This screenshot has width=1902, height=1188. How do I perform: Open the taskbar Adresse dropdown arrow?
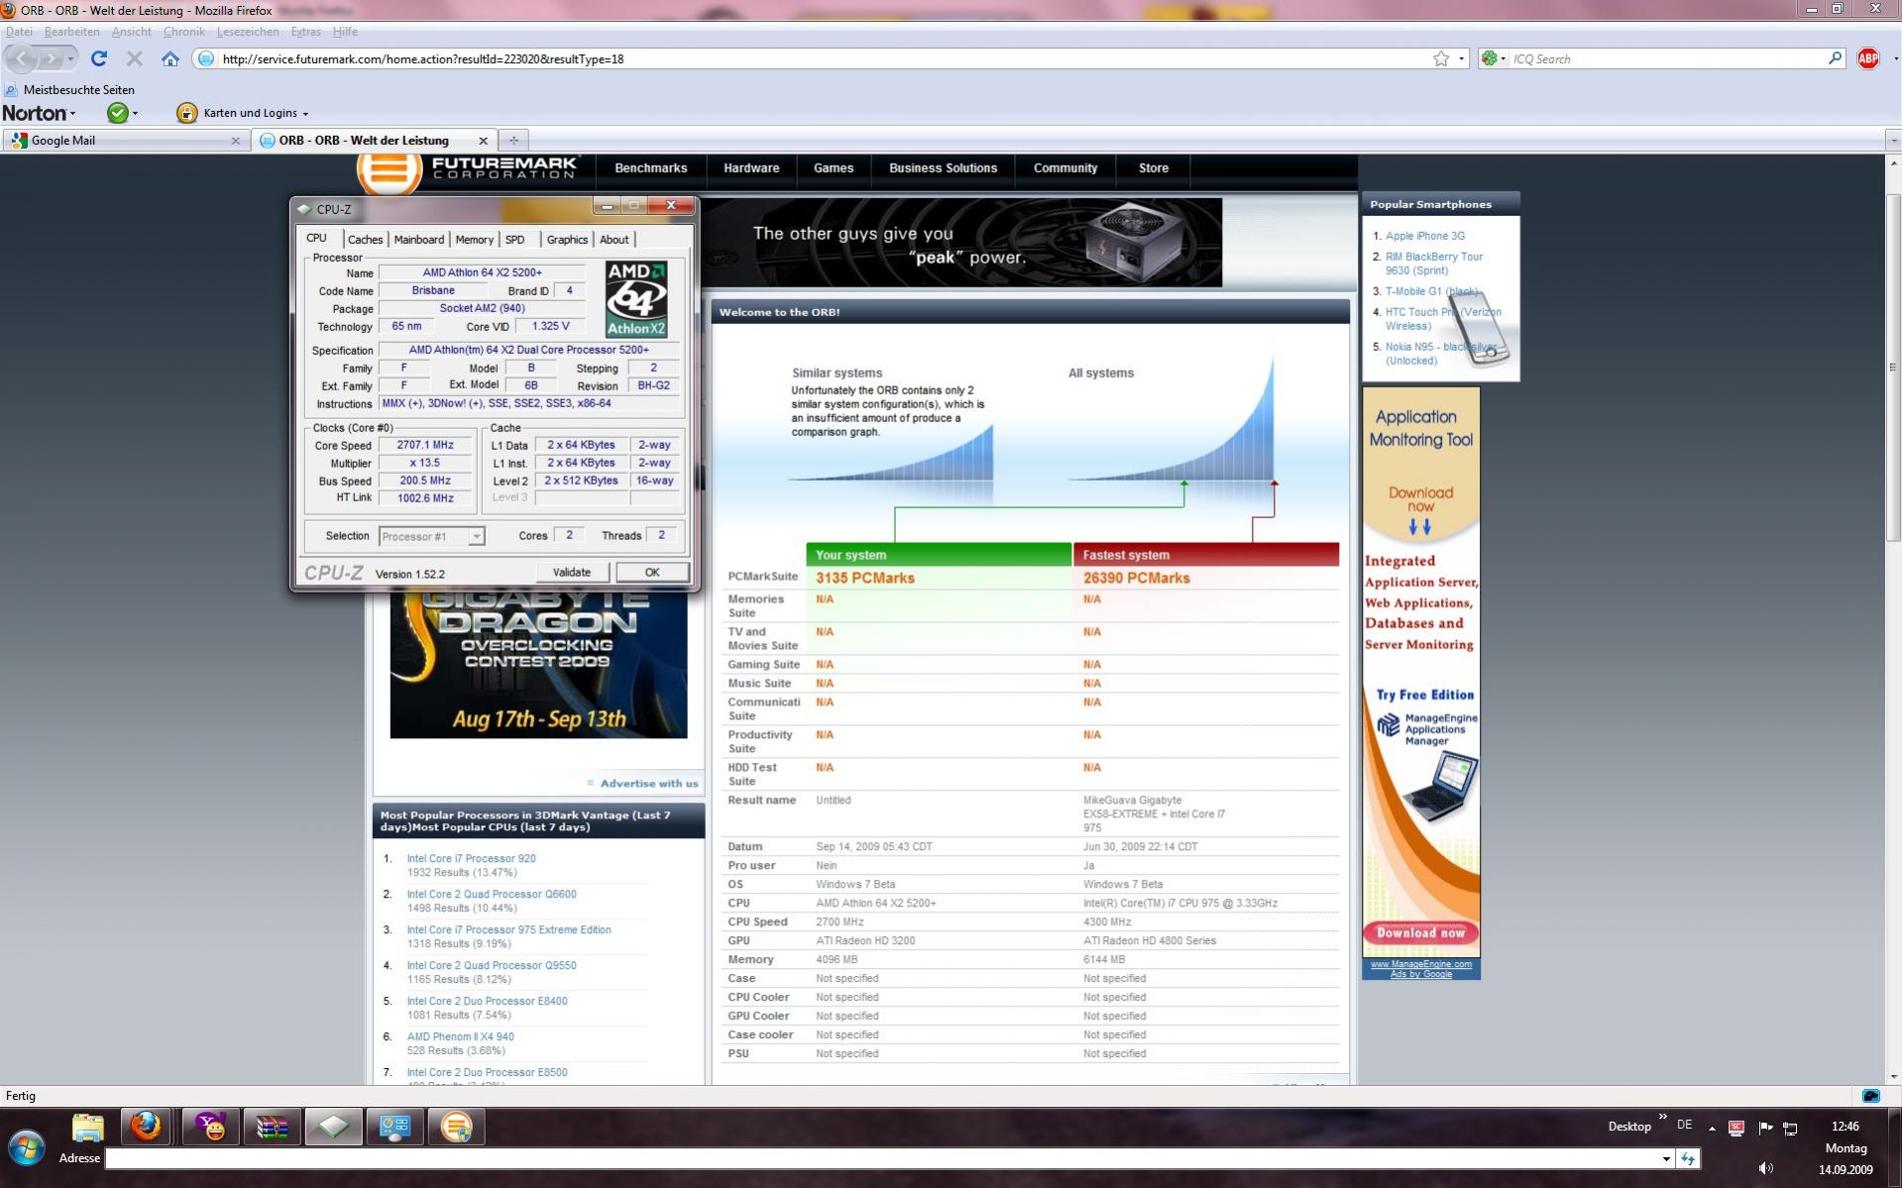coord(1666,1158)
